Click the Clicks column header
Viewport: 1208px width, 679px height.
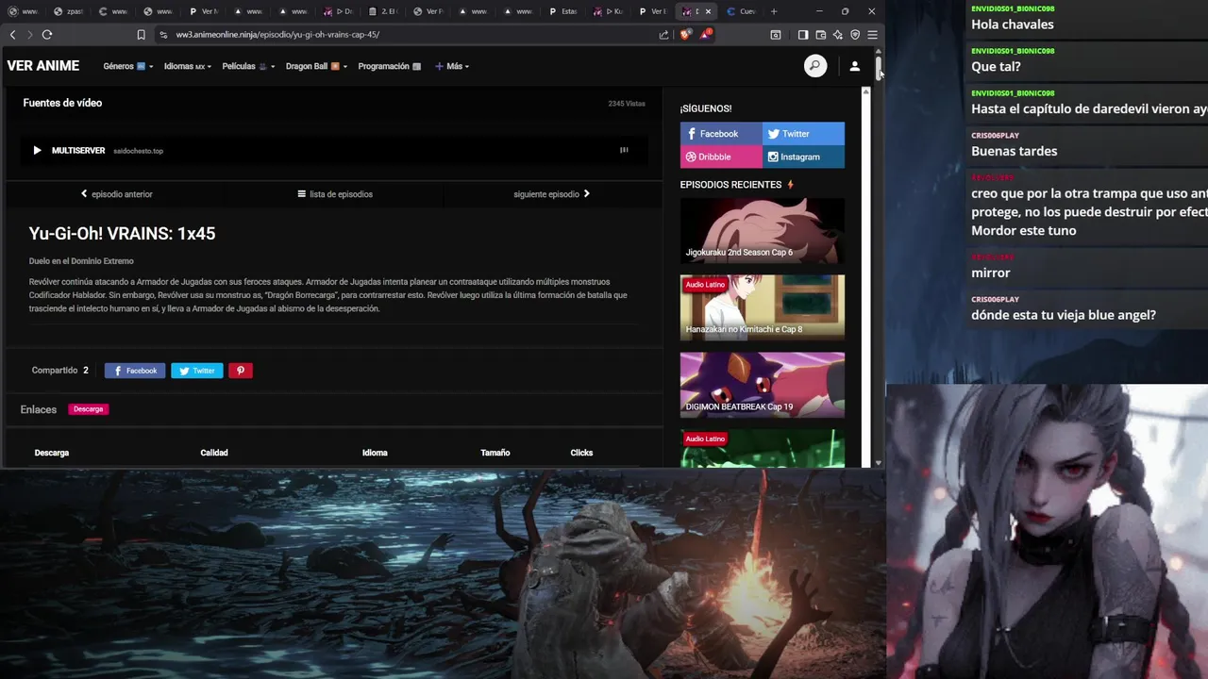point(581,453)
